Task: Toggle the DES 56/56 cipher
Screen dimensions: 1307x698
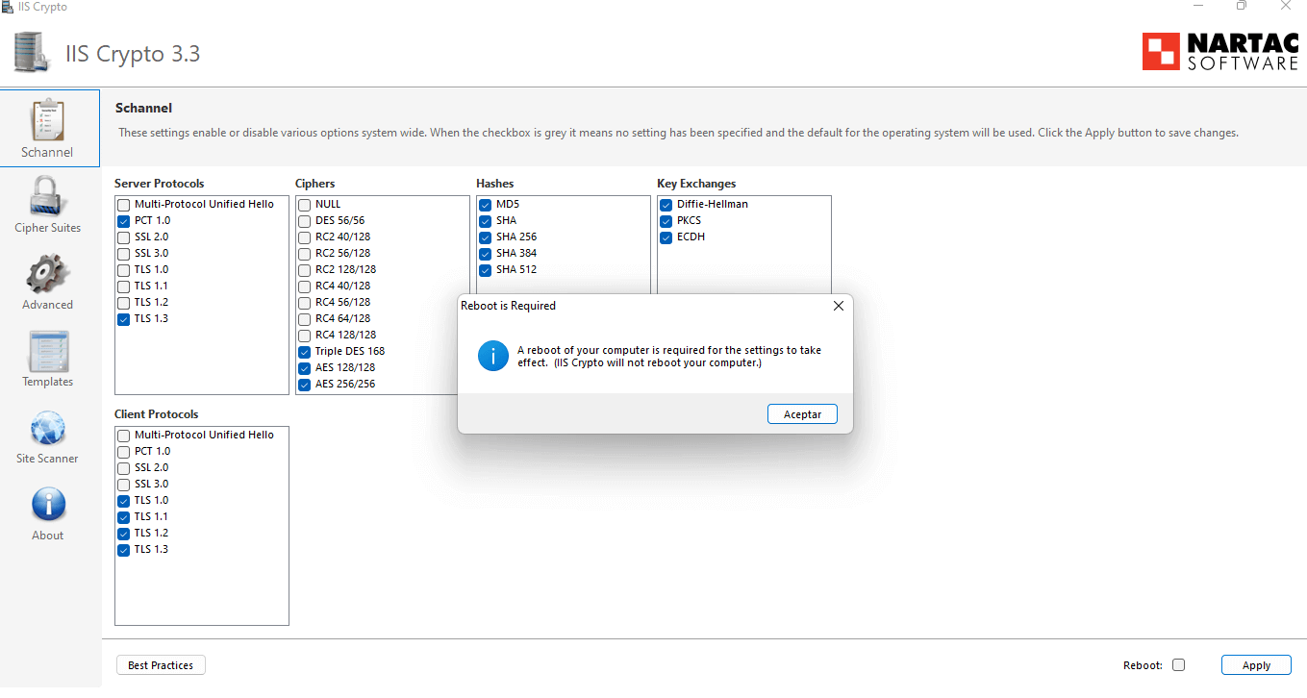Action: point(304,221)
